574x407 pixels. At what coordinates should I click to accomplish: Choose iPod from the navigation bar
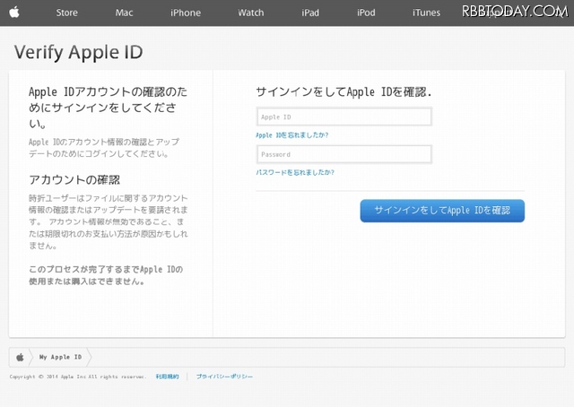coord(366,13)
